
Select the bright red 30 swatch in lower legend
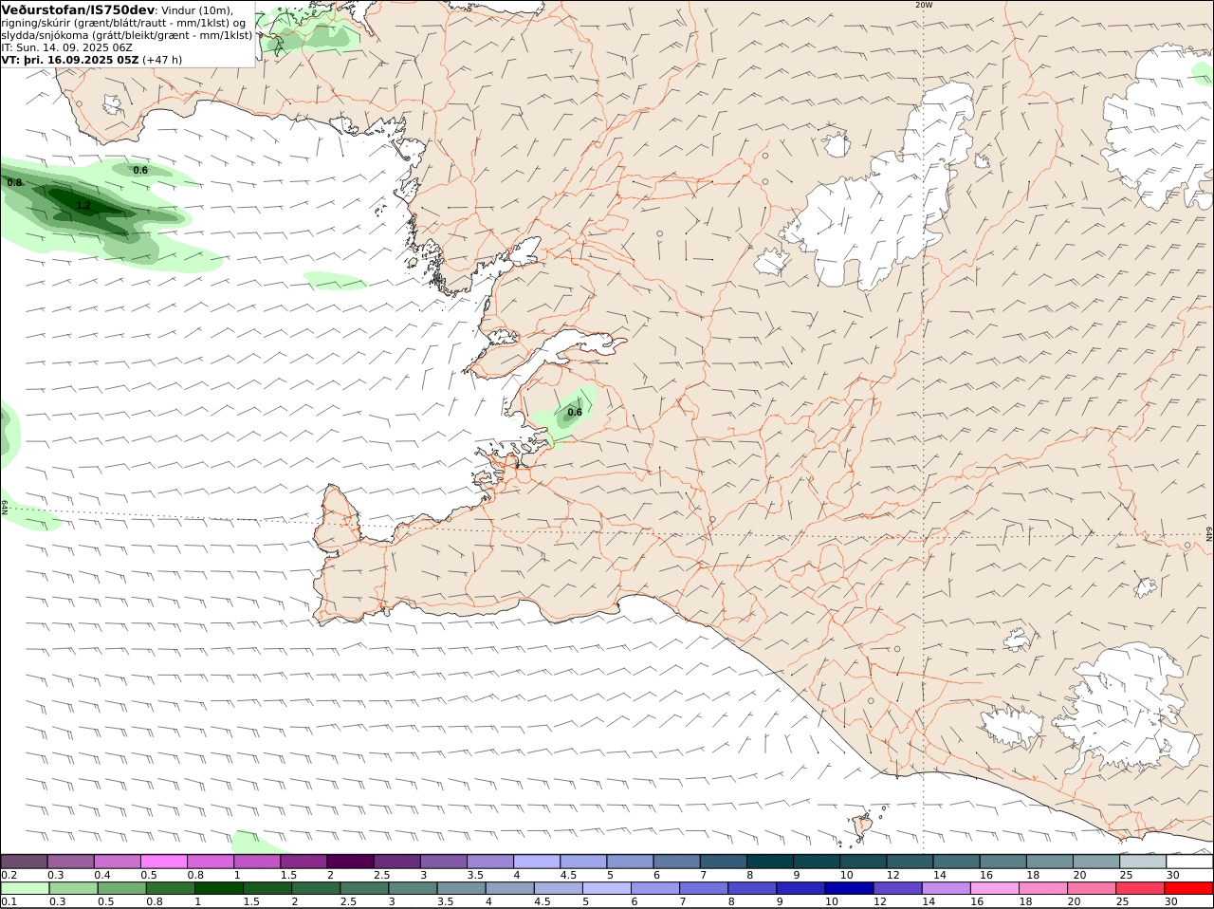1188,888
